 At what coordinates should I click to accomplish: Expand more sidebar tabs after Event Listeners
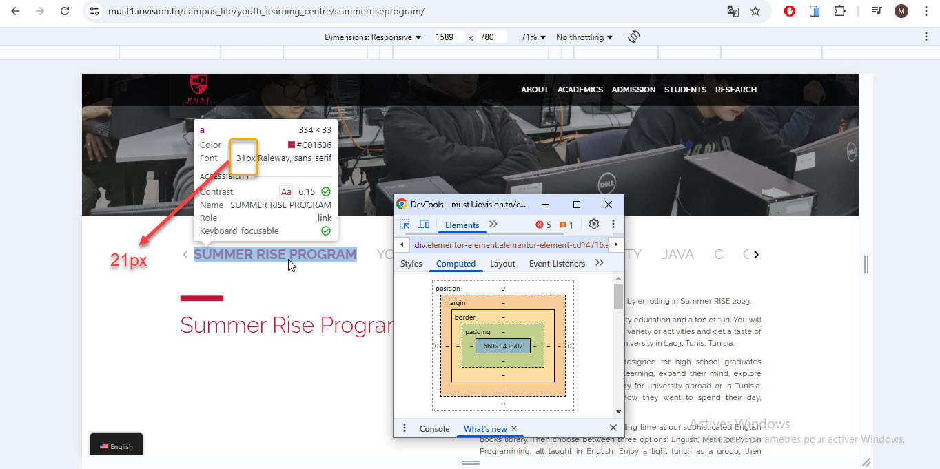coord(600,263)
